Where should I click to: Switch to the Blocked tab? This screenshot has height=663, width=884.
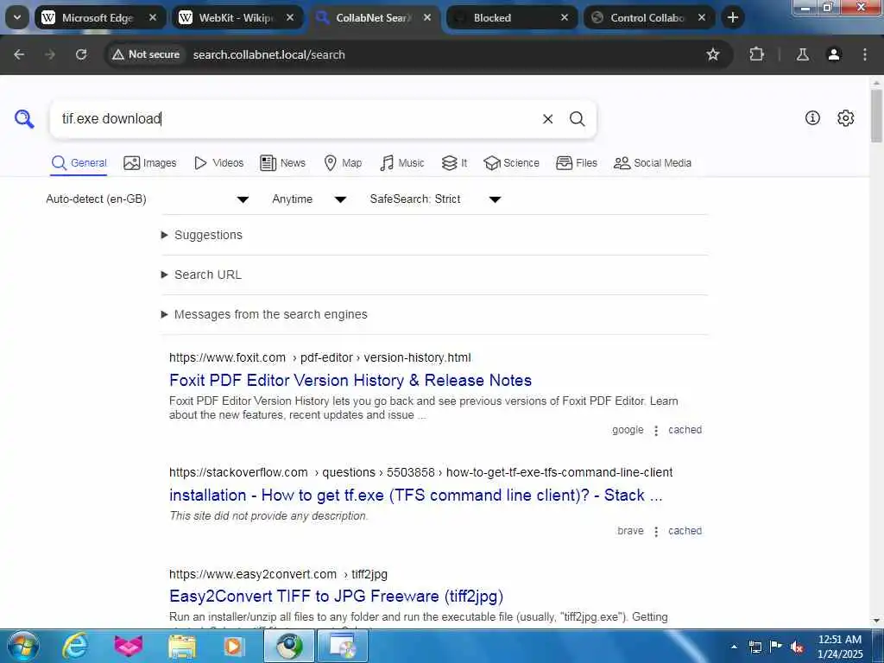click(511, 17)
